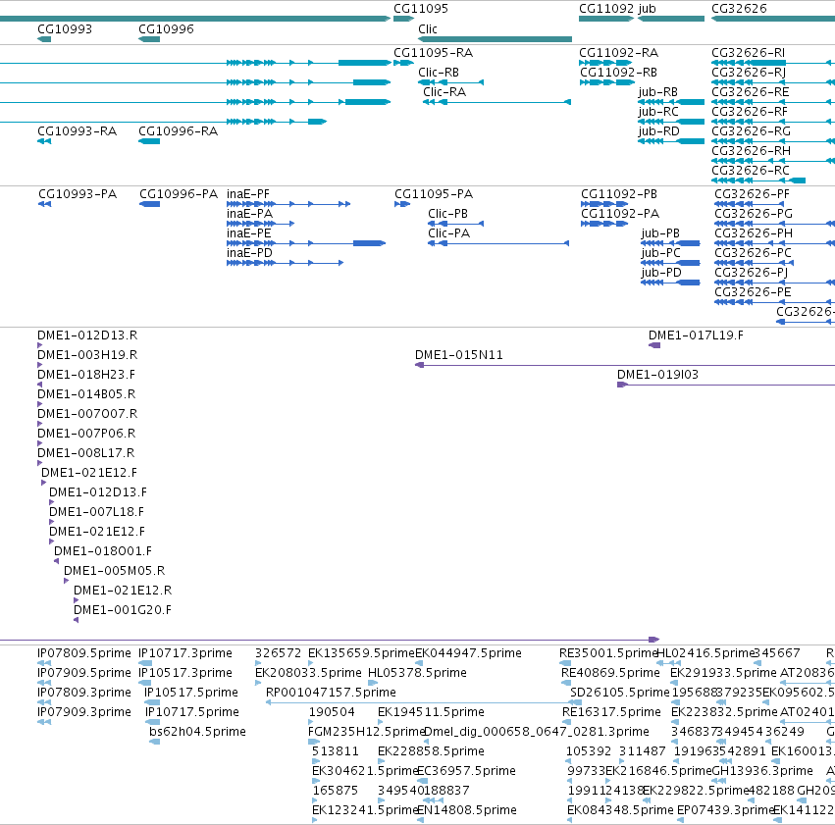Select the RP001047157.5prime EST

pos(423,702)
